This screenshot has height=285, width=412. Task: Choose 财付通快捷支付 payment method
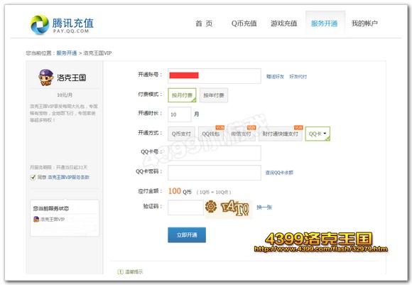[281, 134]
